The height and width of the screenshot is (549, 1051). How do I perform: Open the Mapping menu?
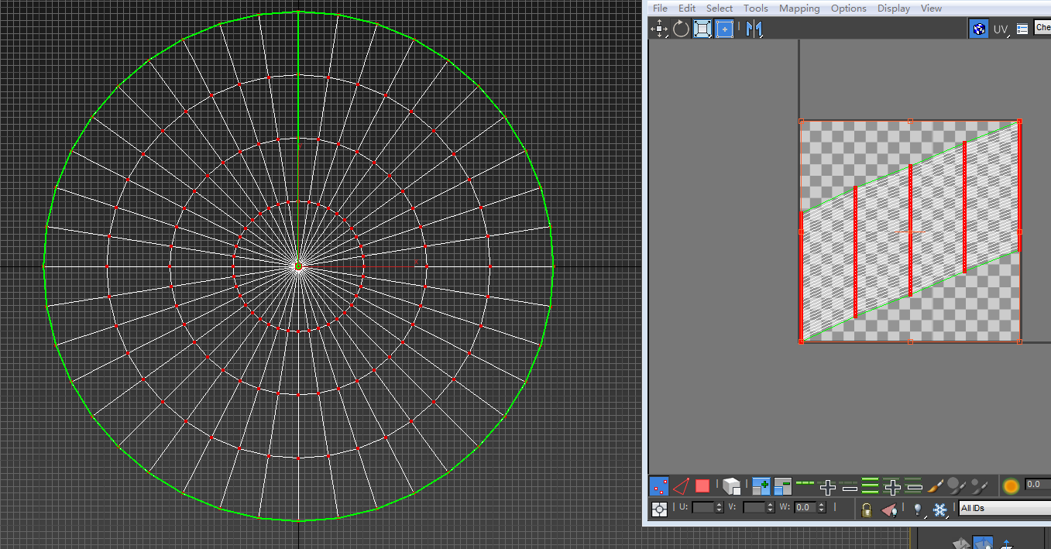[x=799, y=9]
